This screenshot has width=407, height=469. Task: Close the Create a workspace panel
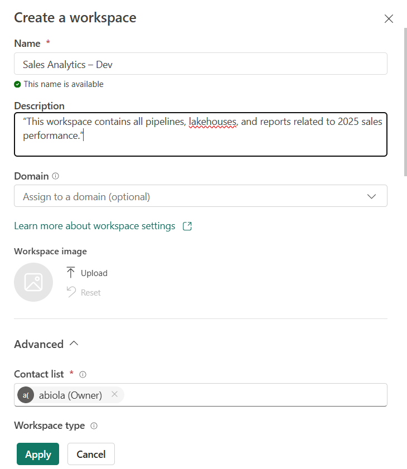(x=389, y=18)
